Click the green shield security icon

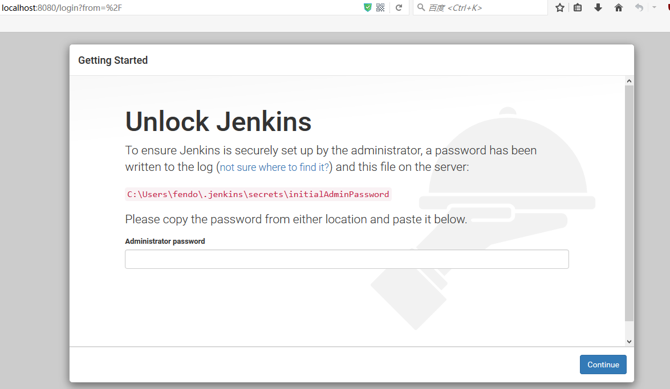coord(367,7)
